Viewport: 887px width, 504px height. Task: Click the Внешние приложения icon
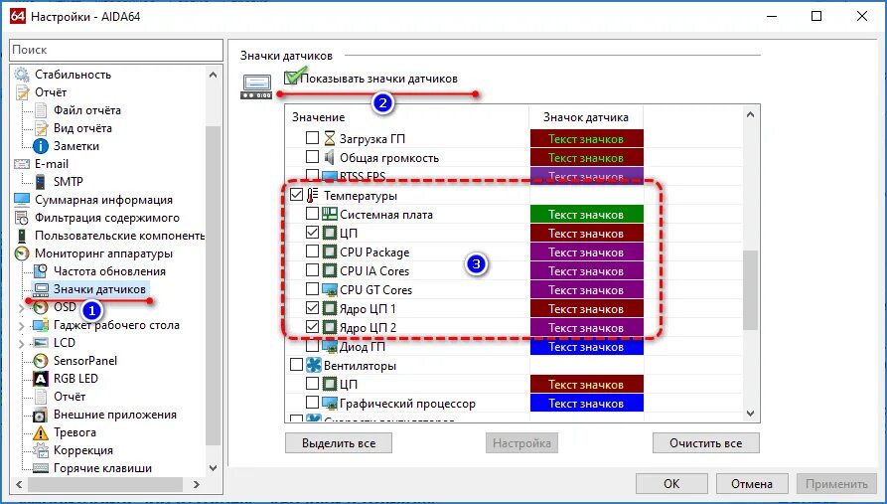point(41,415)
